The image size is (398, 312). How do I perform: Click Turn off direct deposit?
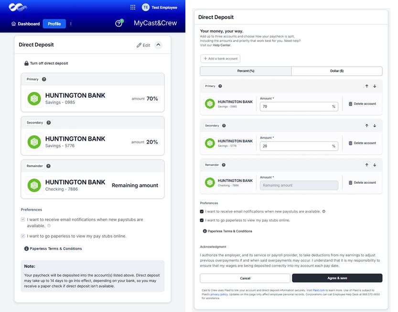pyautogui.click(x=46, y=63)
